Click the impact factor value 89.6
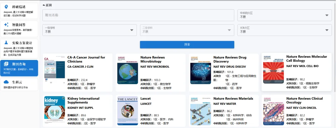Image resolution: width=336 pixels, height=128 pixels. (x=84, y=115)
